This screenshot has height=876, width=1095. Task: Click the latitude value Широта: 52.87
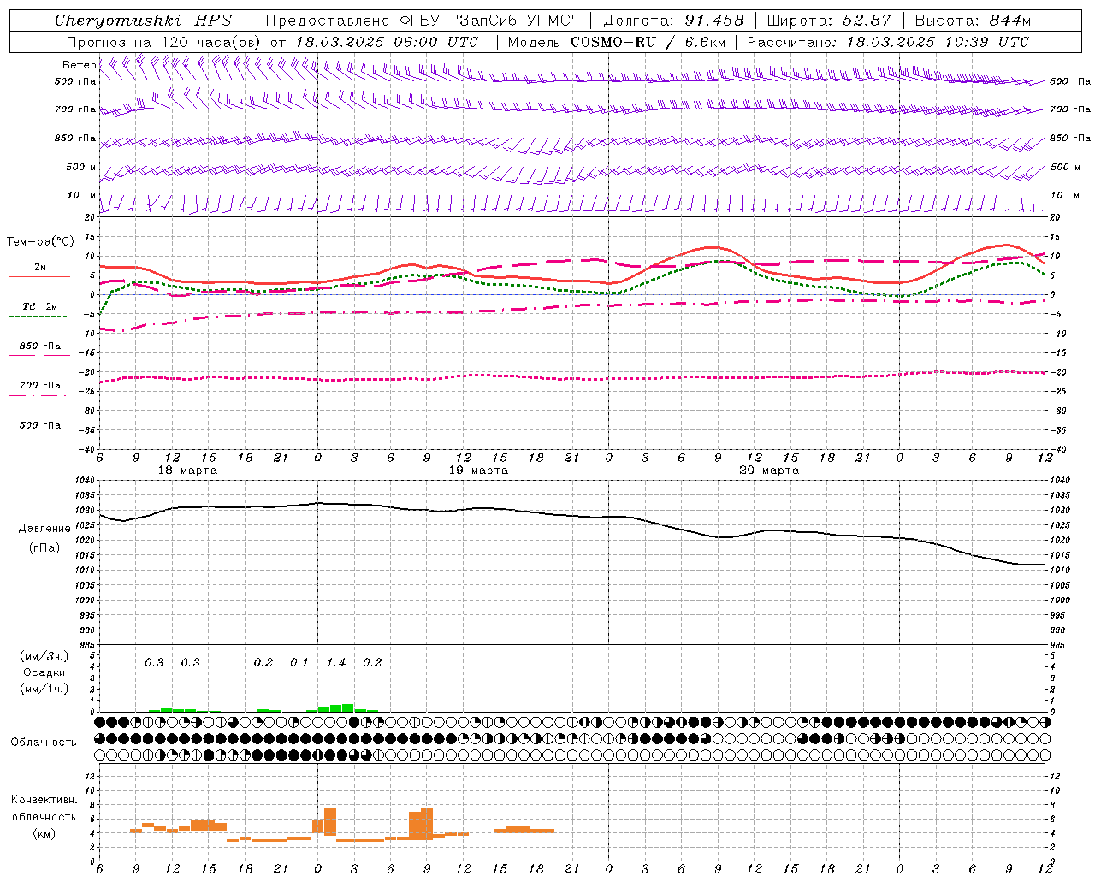point(829,21)
